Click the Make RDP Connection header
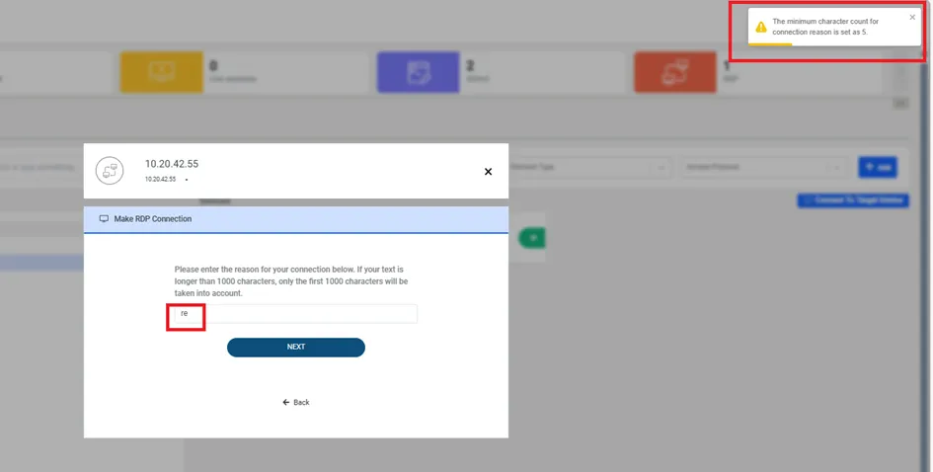The image size is (933, 472). (296, 219)
